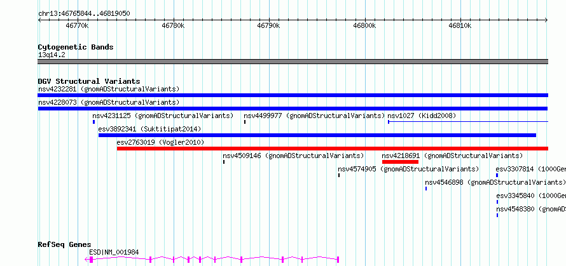Click esv3892341 (Suktitipat2014) label text
Viewport: 566px width, 266px height.
coord(149,129)
